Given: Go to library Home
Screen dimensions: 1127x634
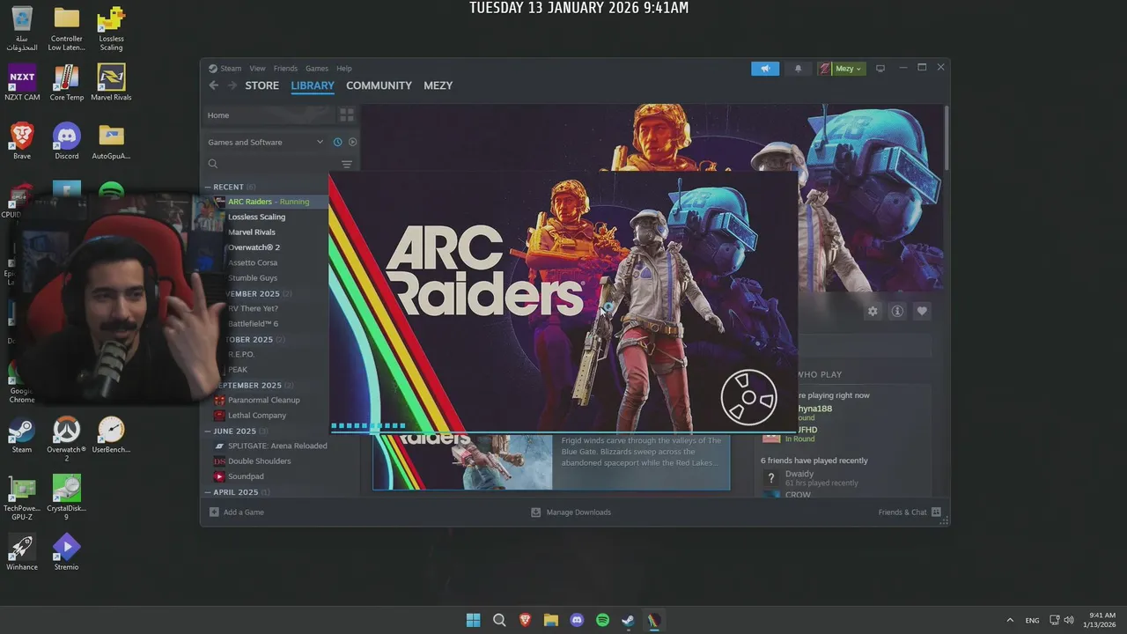Looking at the screenshot, I should (268, 115).
